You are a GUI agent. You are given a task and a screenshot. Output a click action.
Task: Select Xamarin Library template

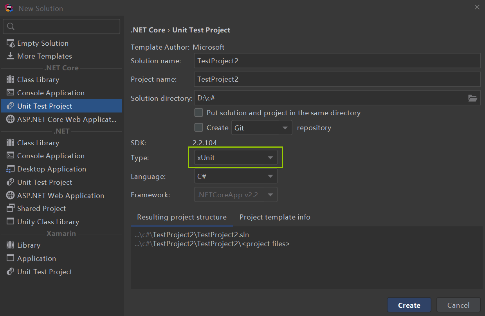point(61,245)
